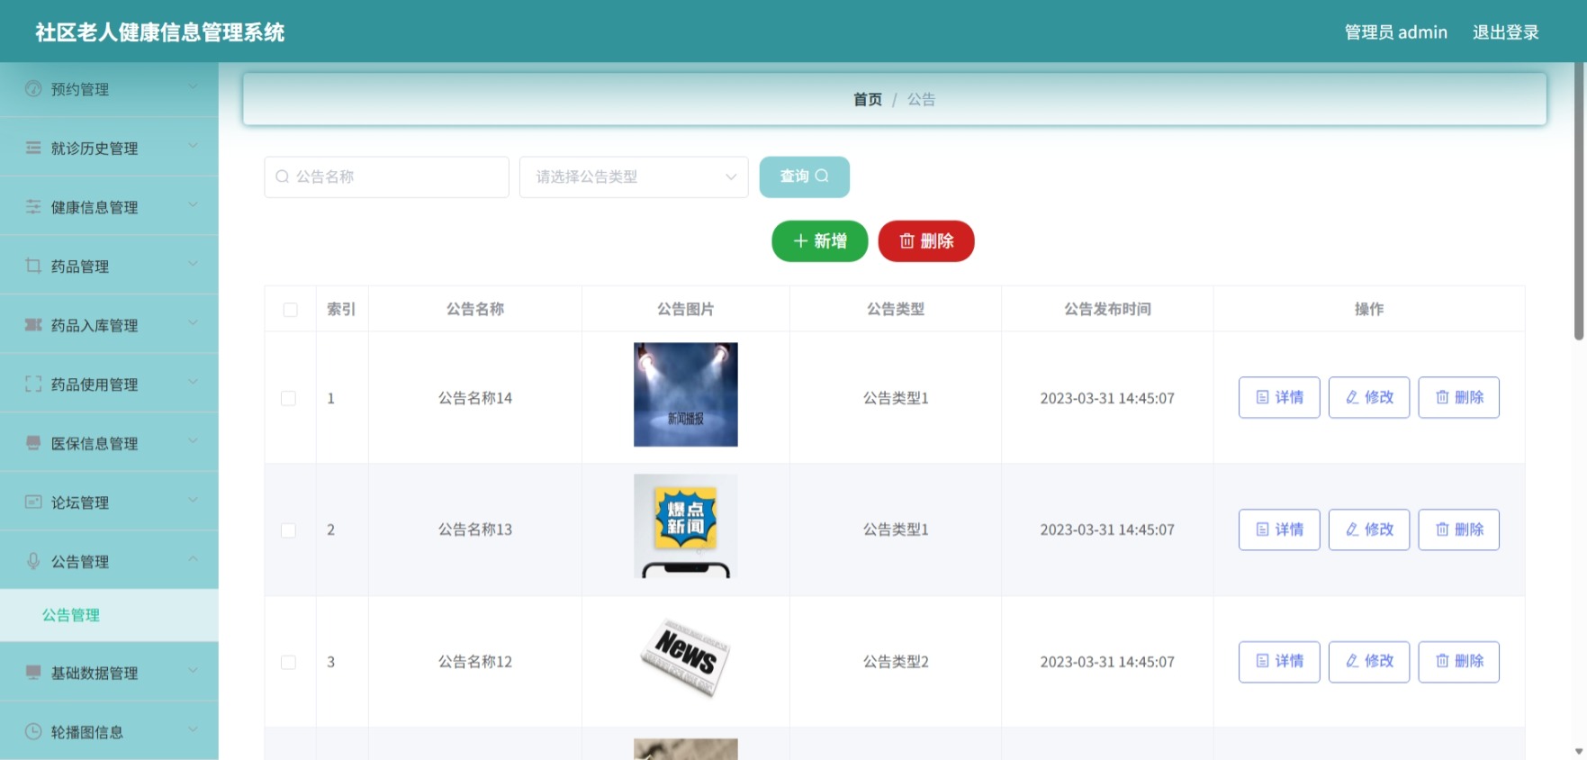Click the 公告管理 microphone icon
This screenshot has height=760, width=1587.
tap(33, 560)
